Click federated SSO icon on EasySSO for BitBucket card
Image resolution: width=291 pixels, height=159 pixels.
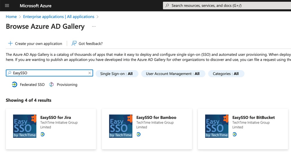pyautogui.click(x=234, y=134)
